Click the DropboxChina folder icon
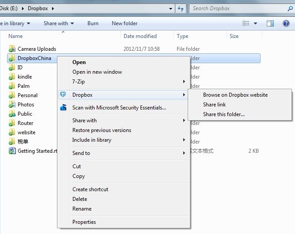This screenshot has width=295, height=234. pyautogui.click(x=12, y=58)
